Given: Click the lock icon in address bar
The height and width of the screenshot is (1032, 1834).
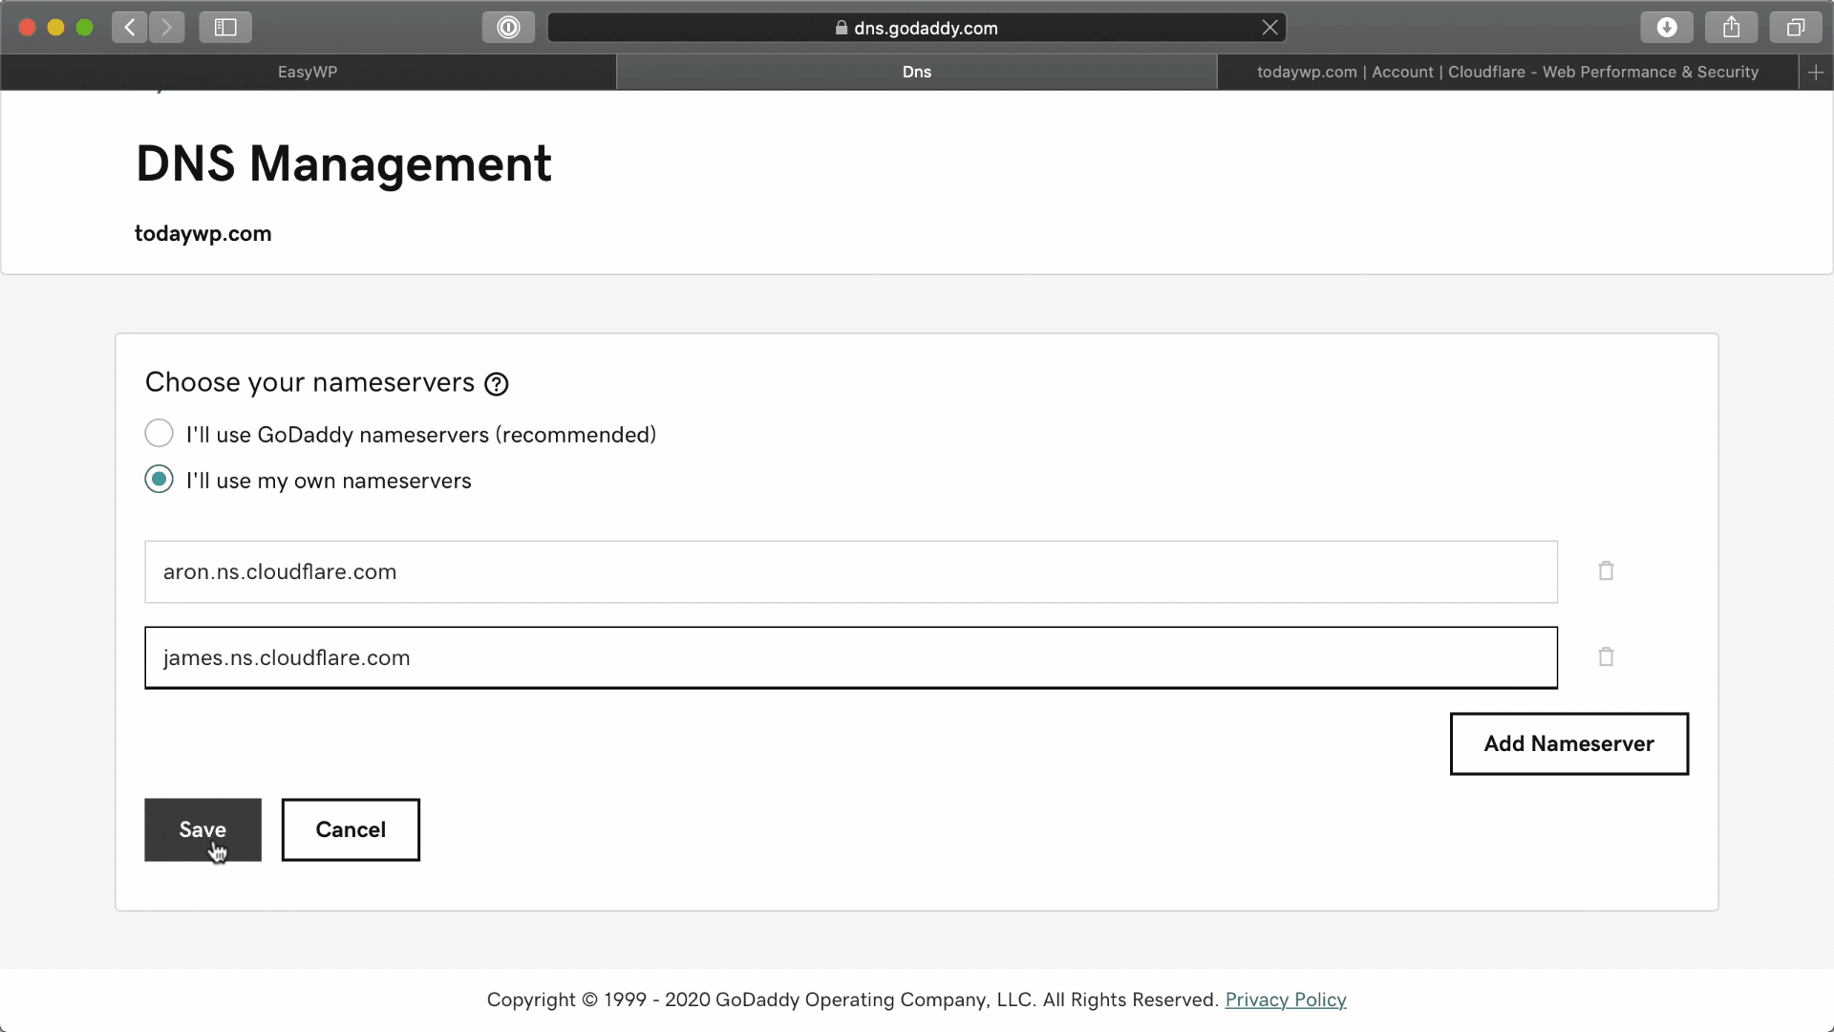Looking at the screenshot, I should (x=842, y=28).
